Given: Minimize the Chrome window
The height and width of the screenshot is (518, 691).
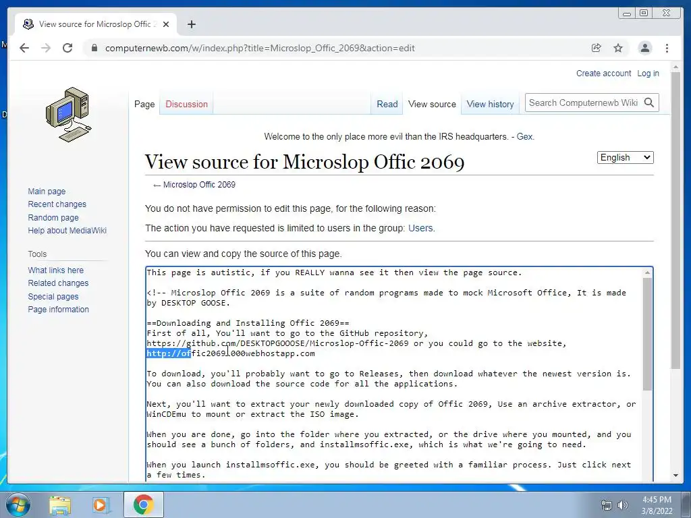Looking at the screenshot, I should [627, 13].
